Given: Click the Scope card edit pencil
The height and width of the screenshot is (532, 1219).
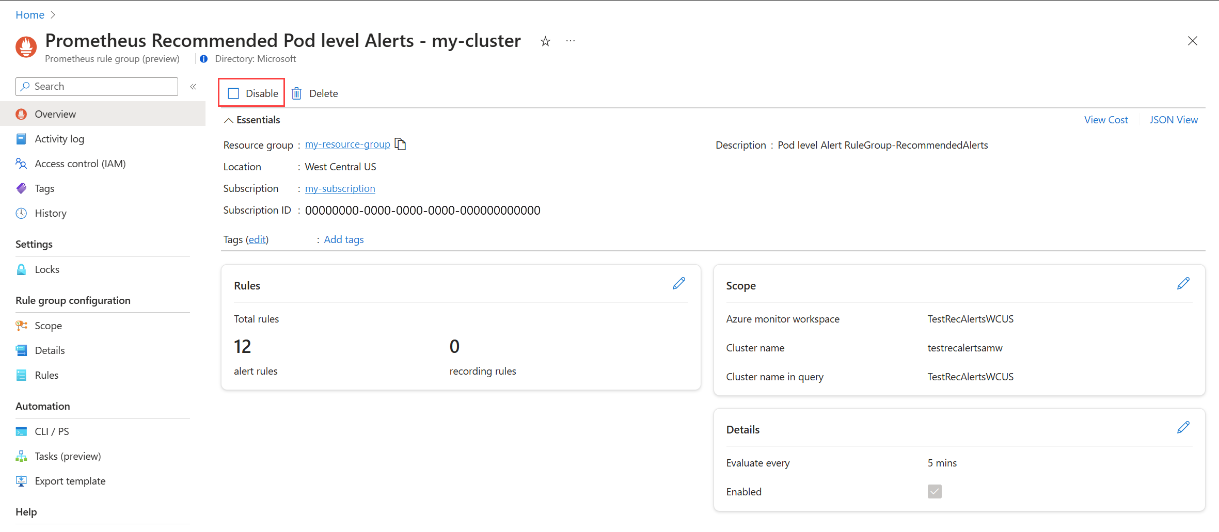Looking at the screenshot, I should coord(1183,283).
